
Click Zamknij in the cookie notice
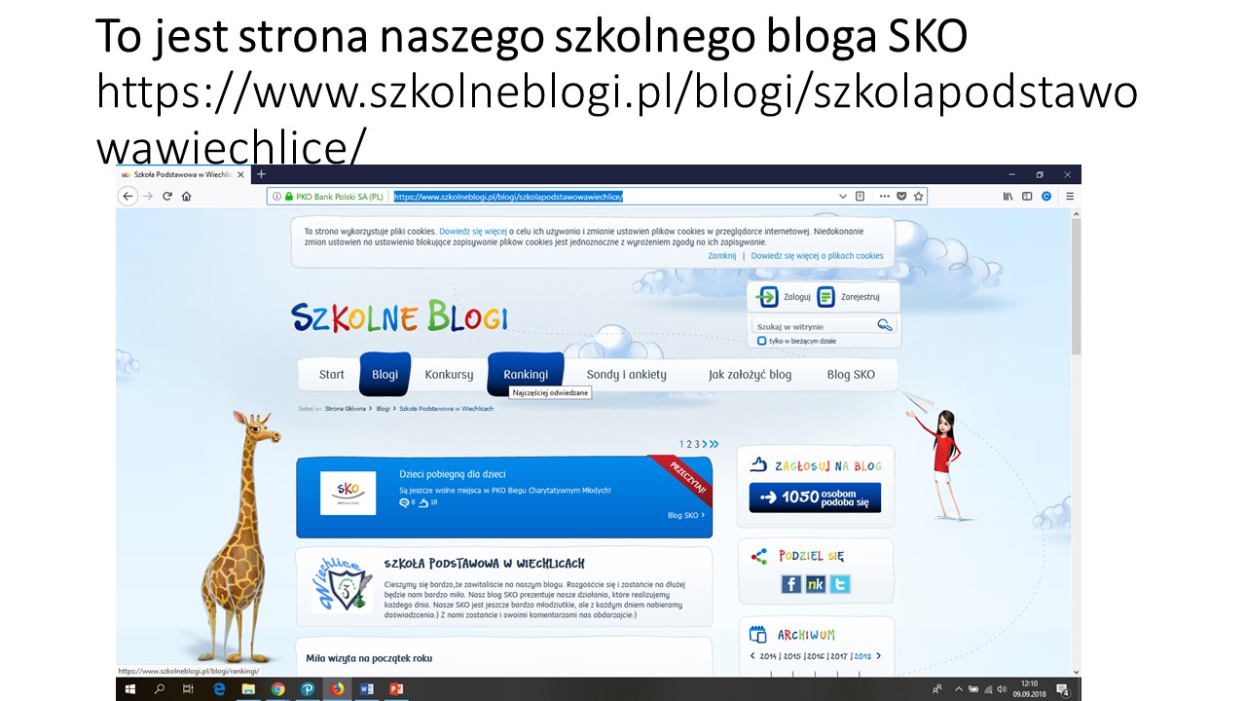(722, 256)
